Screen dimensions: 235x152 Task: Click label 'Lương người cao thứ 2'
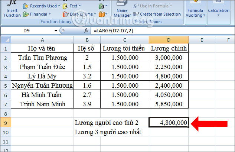coord(107,123)
